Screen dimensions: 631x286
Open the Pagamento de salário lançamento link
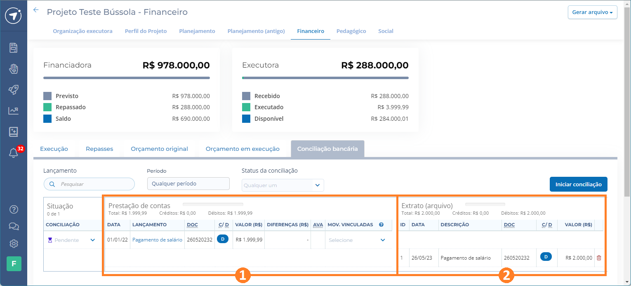pyautogui.click(x=157, y=240)
